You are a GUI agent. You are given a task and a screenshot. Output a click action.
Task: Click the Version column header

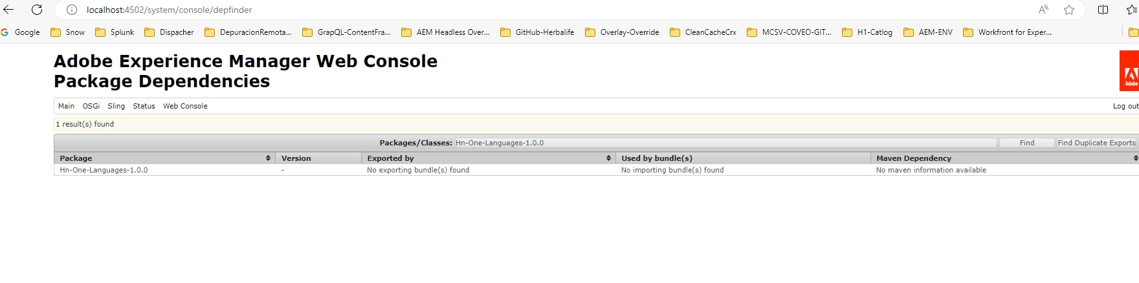[318, 158]
